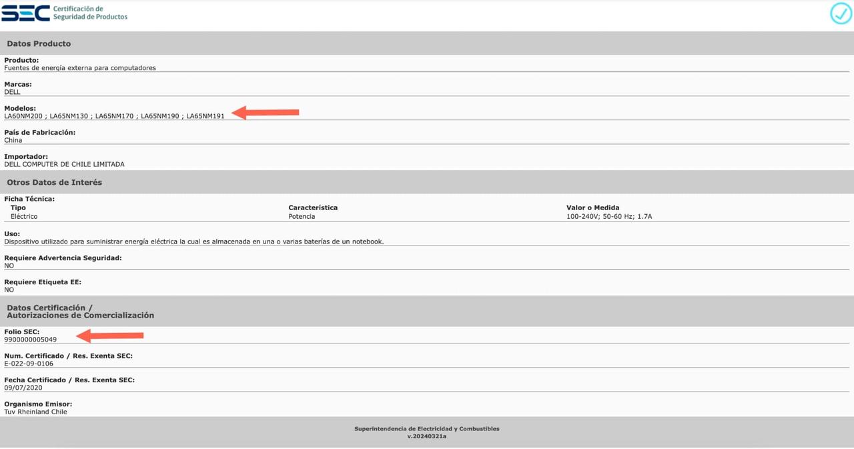Click table cell 'Eléctrico'
Screen dimensions: 854x449
pyautogui.click(x=24, y=216)
